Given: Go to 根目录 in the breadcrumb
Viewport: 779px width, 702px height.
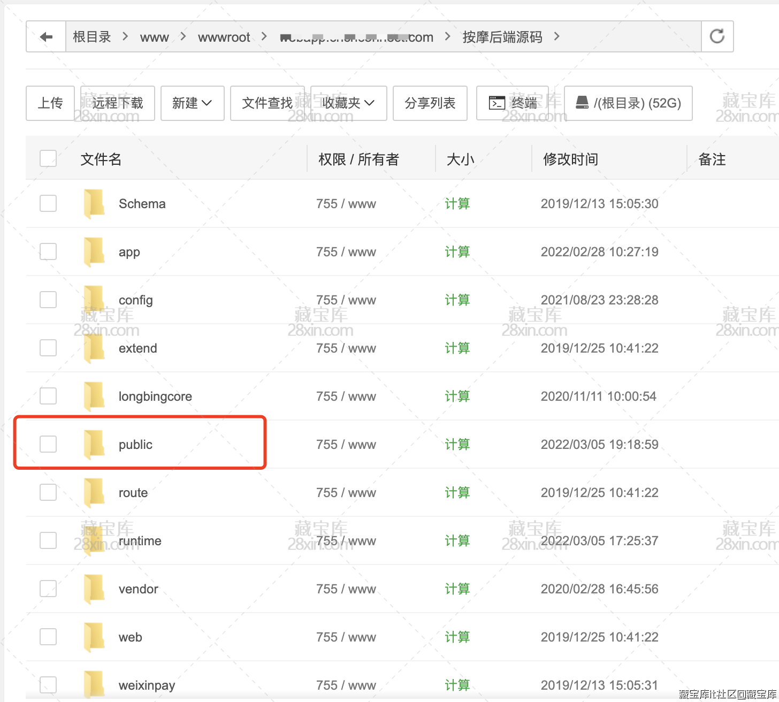Looking at the screenshot, I should click(x=92, y=37).
